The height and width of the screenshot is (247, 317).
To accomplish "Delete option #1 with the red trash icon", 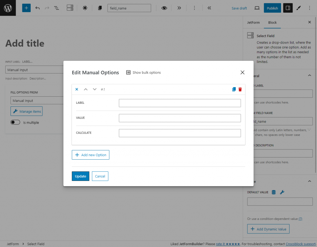I will point(240,89).
